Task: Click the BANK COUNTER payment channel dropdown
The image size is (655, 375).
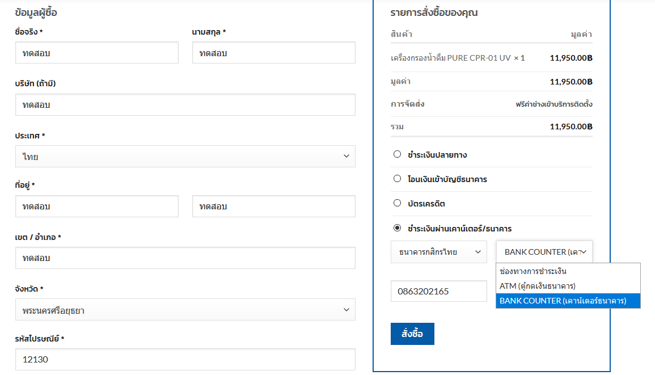Action: (544, 252)
